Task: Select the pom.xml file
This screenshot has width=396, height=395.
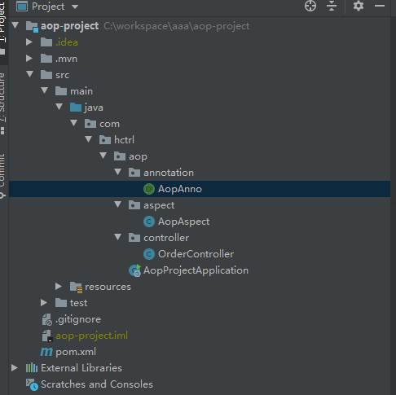Action: click(76, 352)
